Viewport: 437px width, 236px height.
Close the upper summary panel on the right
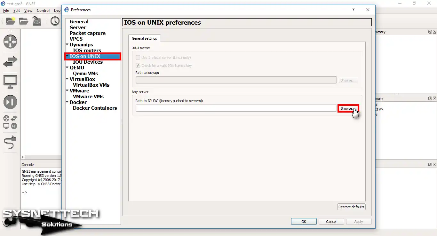pyautogui.click(x=434, y=32)
